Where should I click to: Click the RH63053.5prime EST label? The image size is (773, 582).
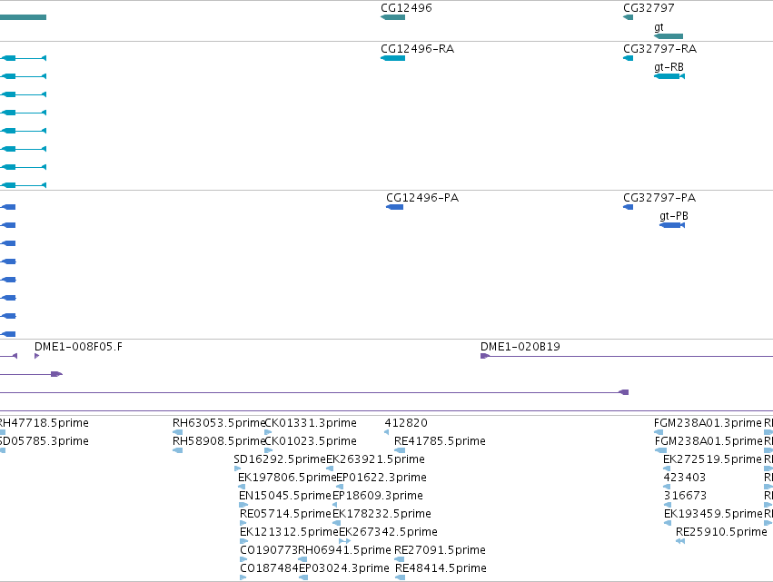coord(219,423)
